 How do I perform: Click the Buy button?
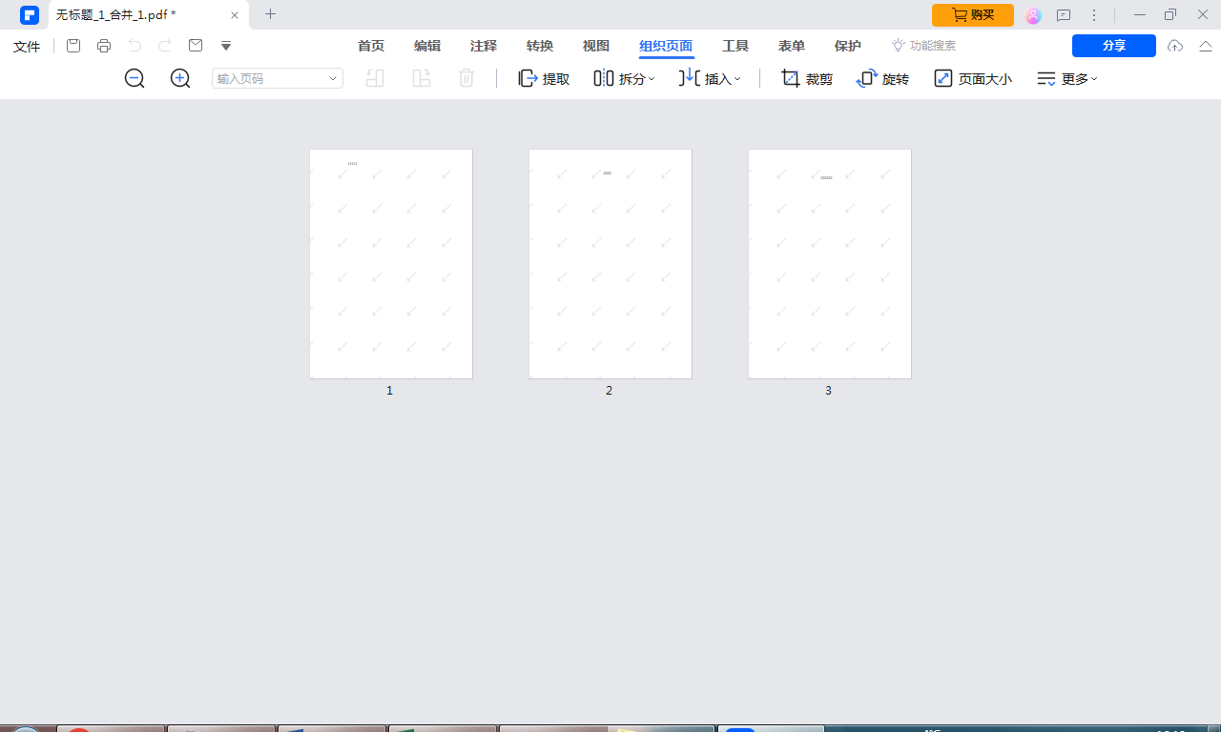pyautogui.click(x=972, y=14)
